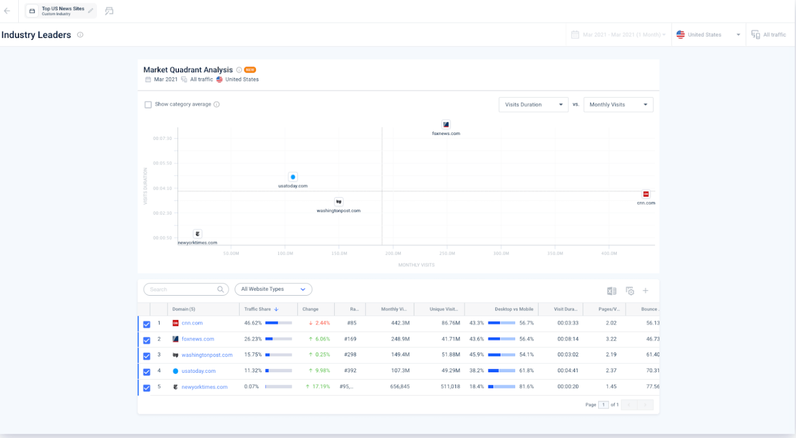Viewport: 796px width, 438px height.
Task: Enable Show category average checkbox
Action: tap(148, 104)
